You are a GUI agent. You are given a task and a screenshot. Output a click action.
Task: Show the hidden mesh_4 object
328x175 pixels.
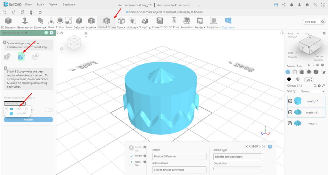coord(290,123)
